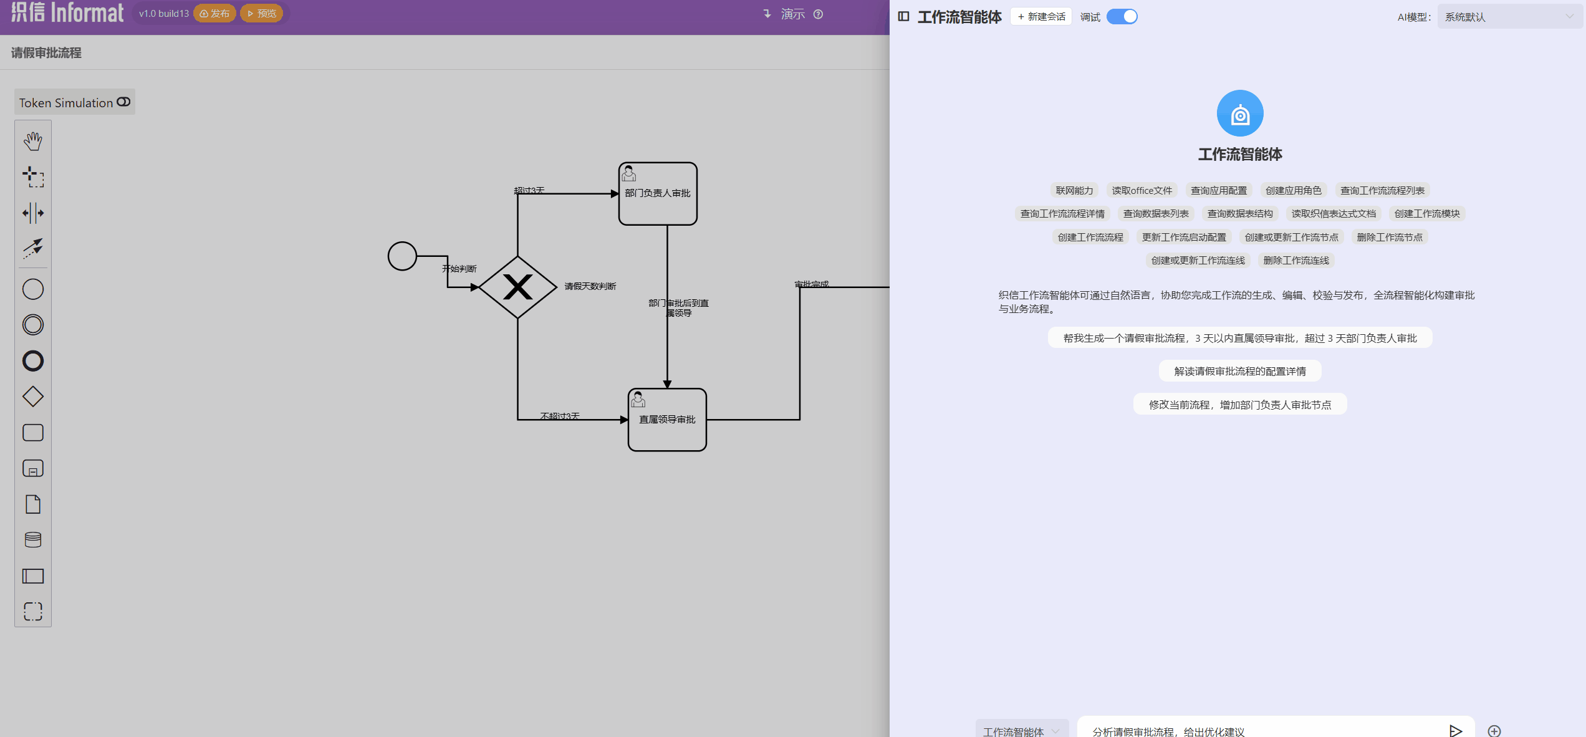Create a start event with the circle tool
This screenshot has width=1586, height=737.
pos(32,289)
